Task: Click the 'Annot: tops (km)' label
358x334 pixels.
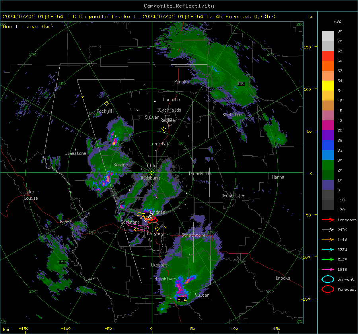Action: pos(28,27)
